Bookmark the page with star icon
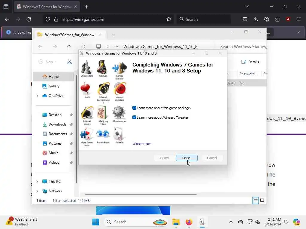 [169, 19]
